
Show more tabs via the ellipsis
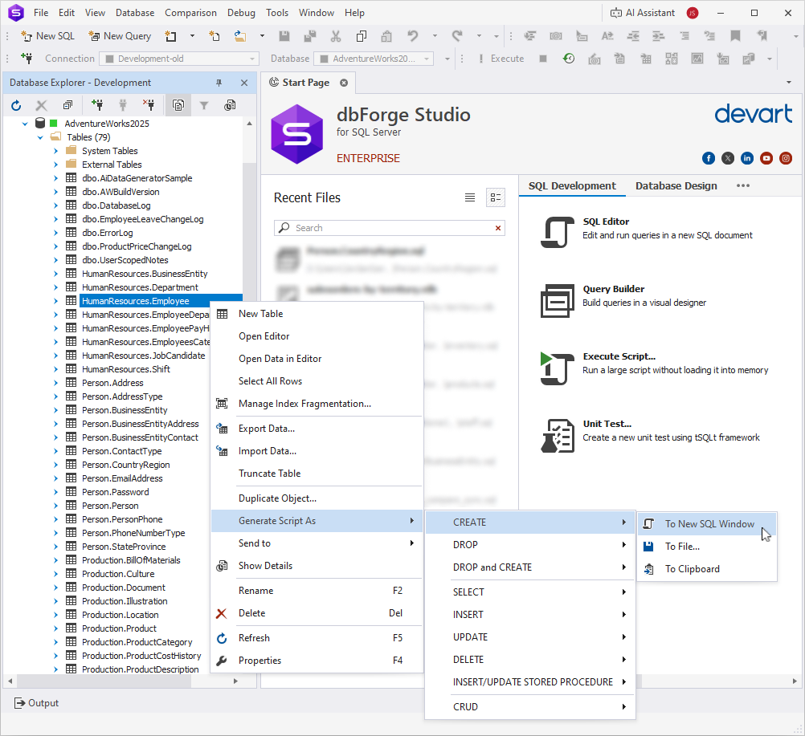pyautogui.click(x=743, y=185)
